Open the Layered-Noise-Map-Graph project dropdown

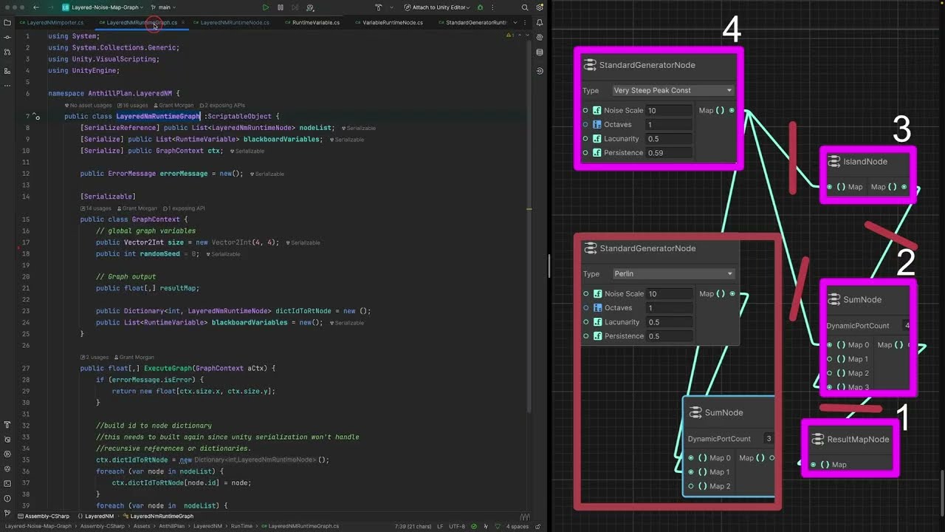pos(103,7)
